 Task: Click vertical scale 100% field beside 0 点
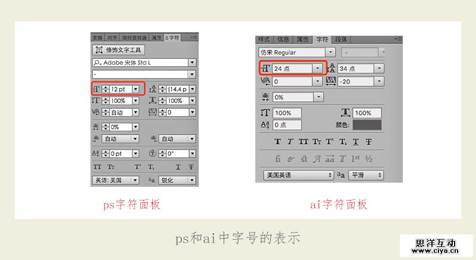pyautogui.click(x=287, y=113)
